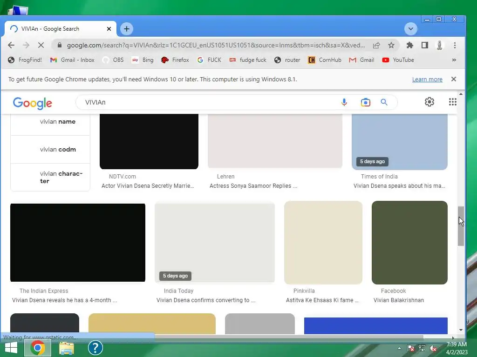
Task: Open the Times of India image thumbnail
Action: pyautogui.click(x=399, y=142)
